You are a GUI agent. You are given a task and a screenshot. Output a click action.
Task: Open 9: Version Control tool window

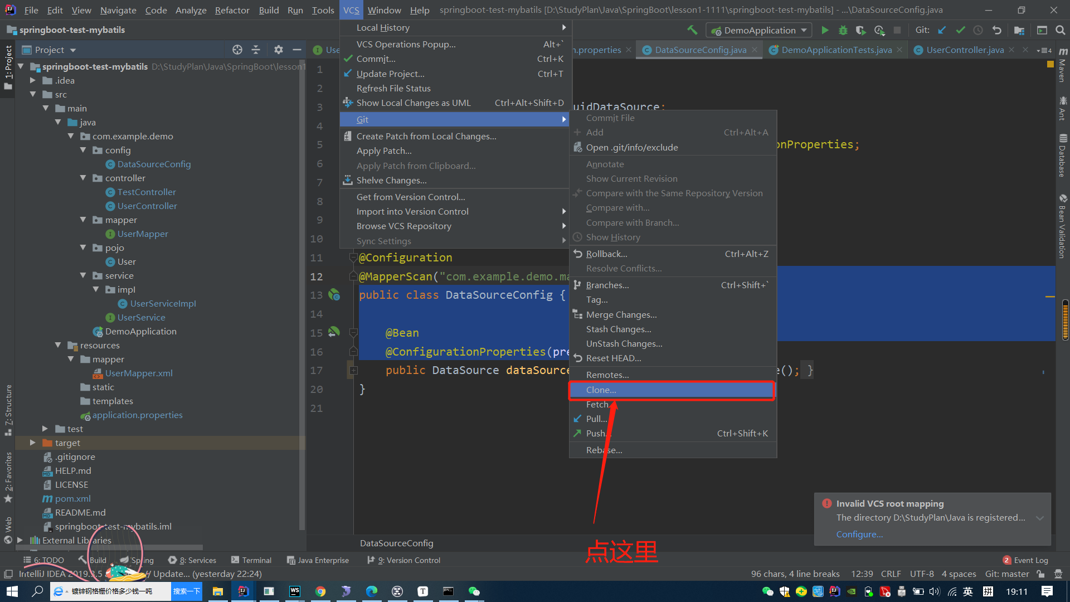(x=404, y=560)
